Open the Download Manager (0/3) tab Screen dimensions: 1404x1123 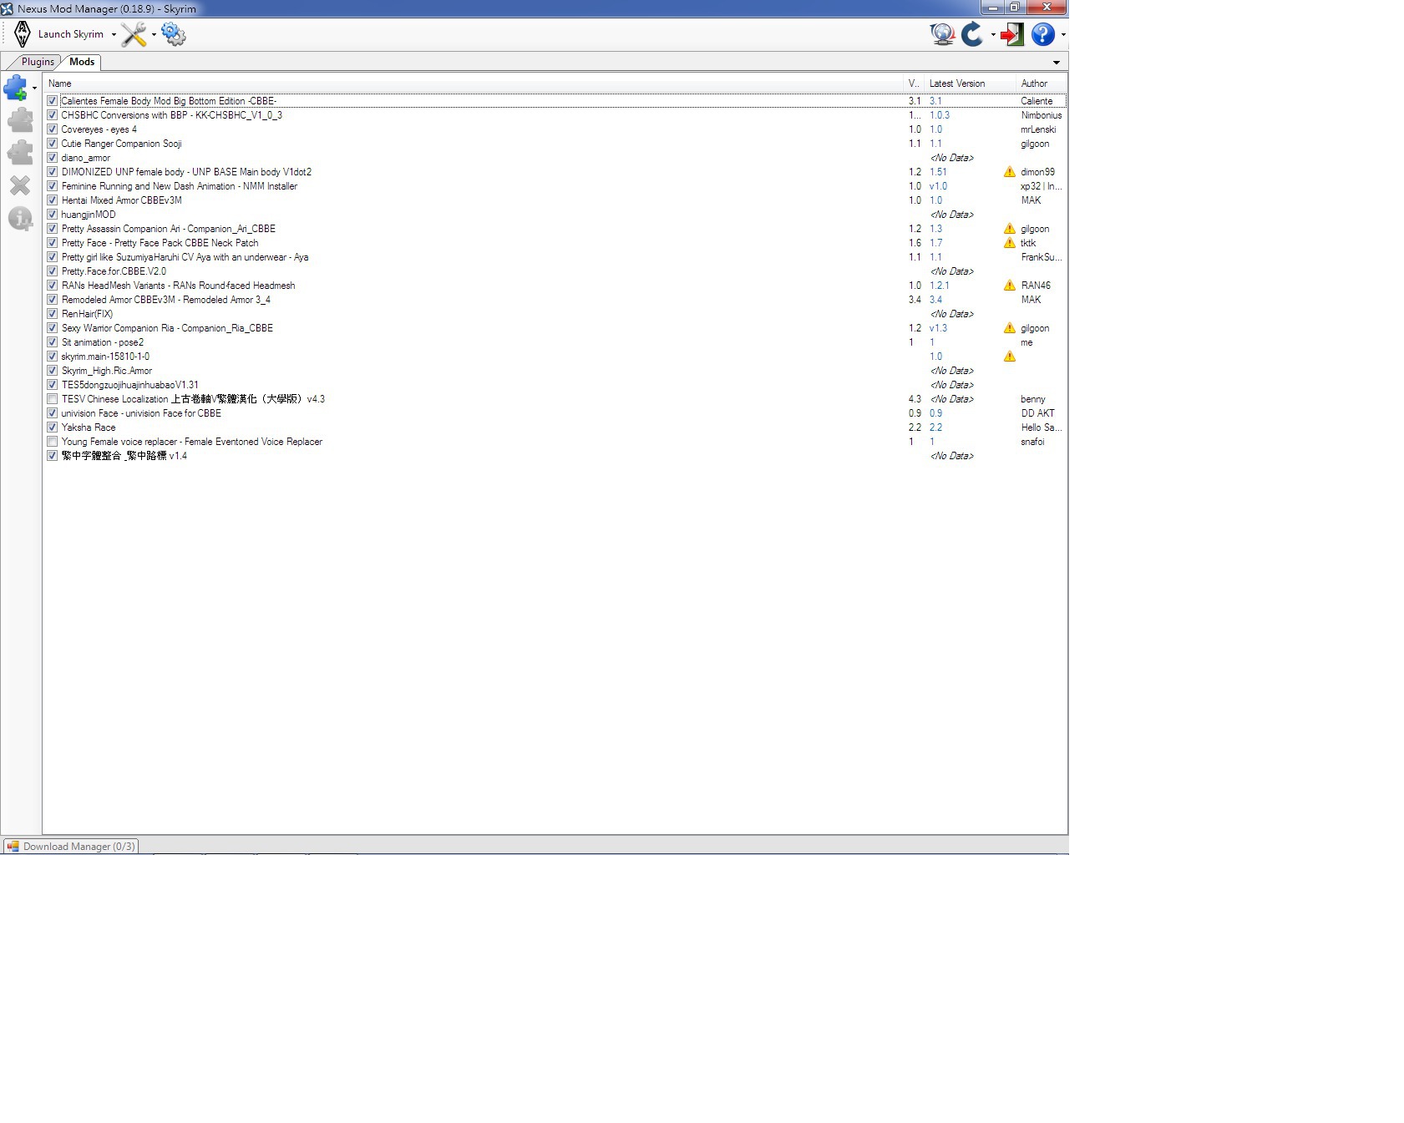[x=71, y=847]
